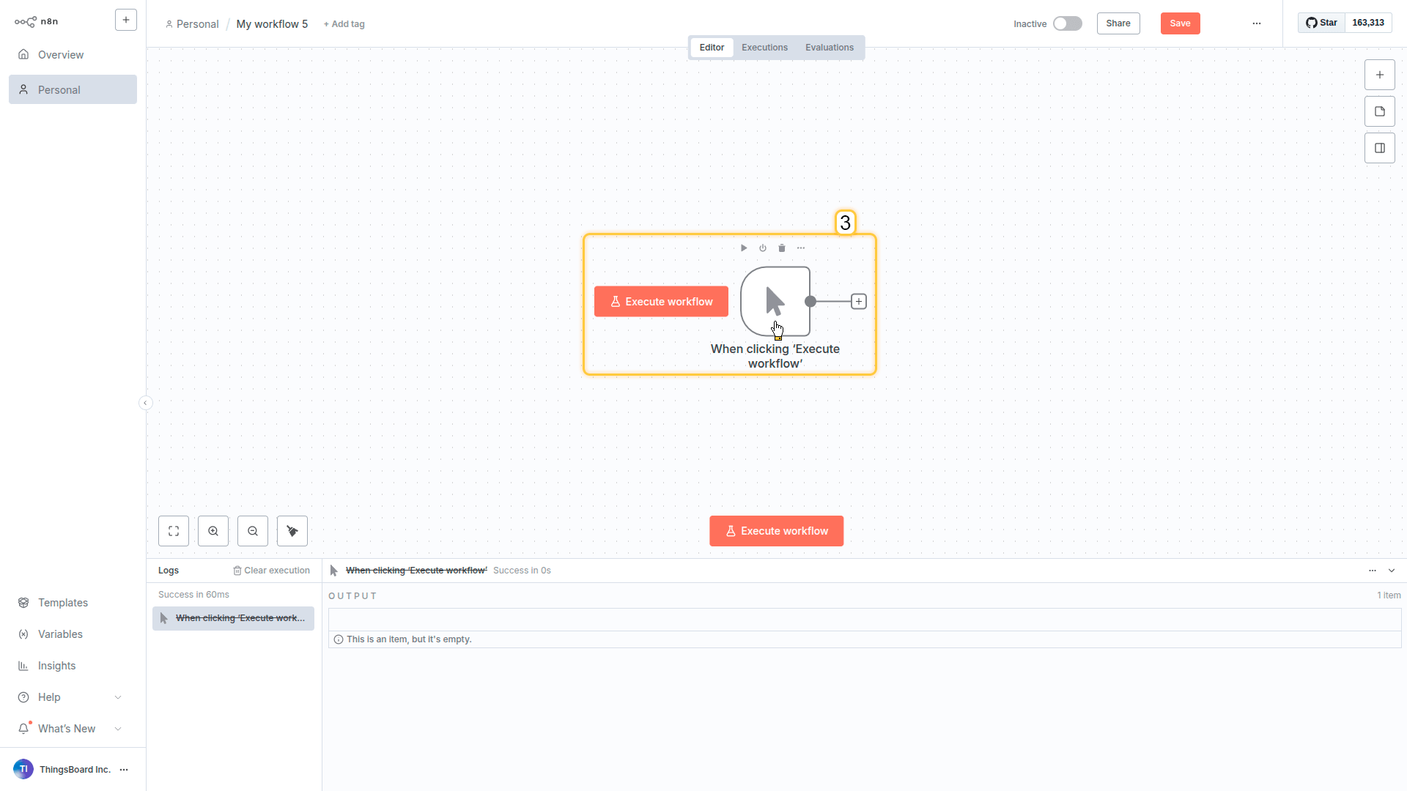Click the fit-to-view zoom icon
This screenshot has width=1407, height=791.
tap(174, 531)
